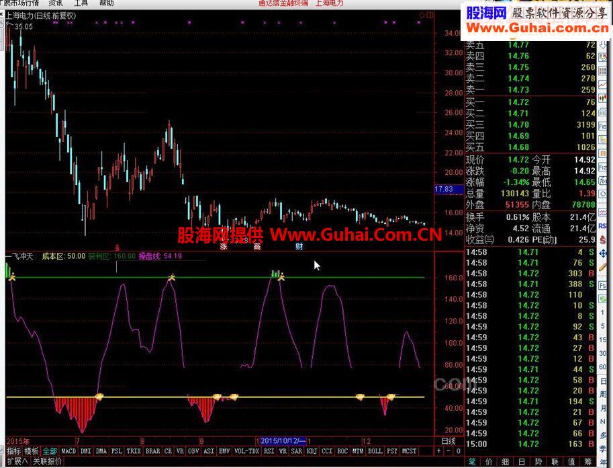Viewport: 613px width, 468px height.
Task: Click the minus zoom button by indicator tabs
Action: 449,451
